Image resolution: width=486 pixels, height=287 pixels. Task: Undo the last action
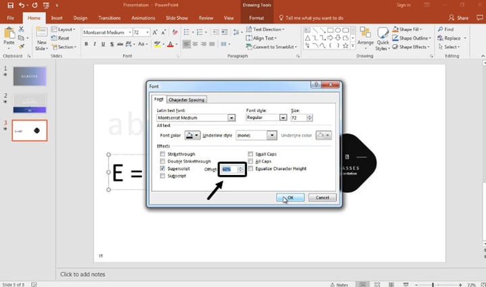point(22,5)
